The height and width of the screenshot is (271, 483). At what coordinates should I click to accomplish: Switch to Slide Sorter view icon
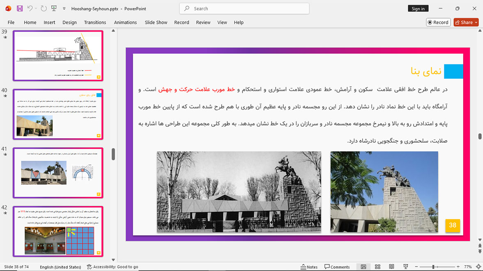coord(378,266)
